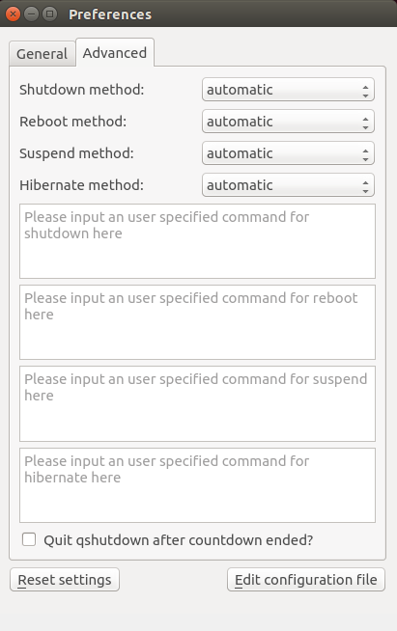Maximize the Preferences window

tap(49, 14)
